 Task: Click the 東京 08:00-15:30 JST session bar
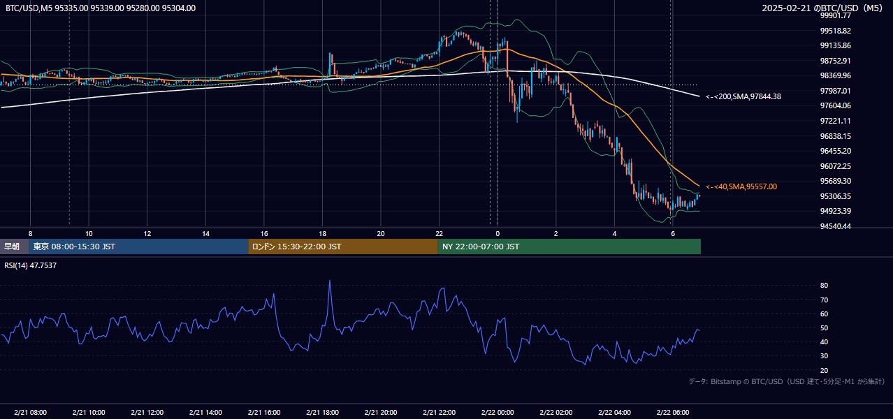pyautogui.click(x=138, y=247)
